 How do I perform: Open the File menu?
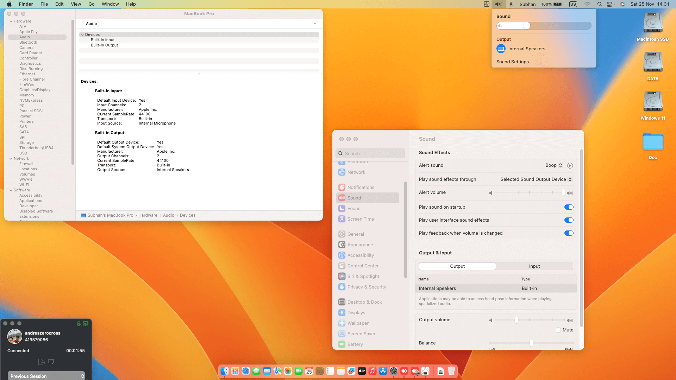point(44,4)
